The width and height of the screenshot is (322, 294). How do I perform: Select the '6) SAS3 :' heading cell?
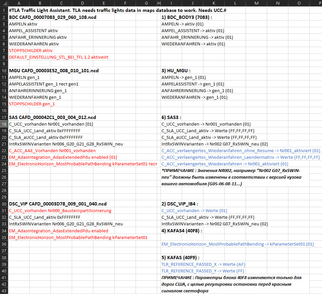pos(171,117)
